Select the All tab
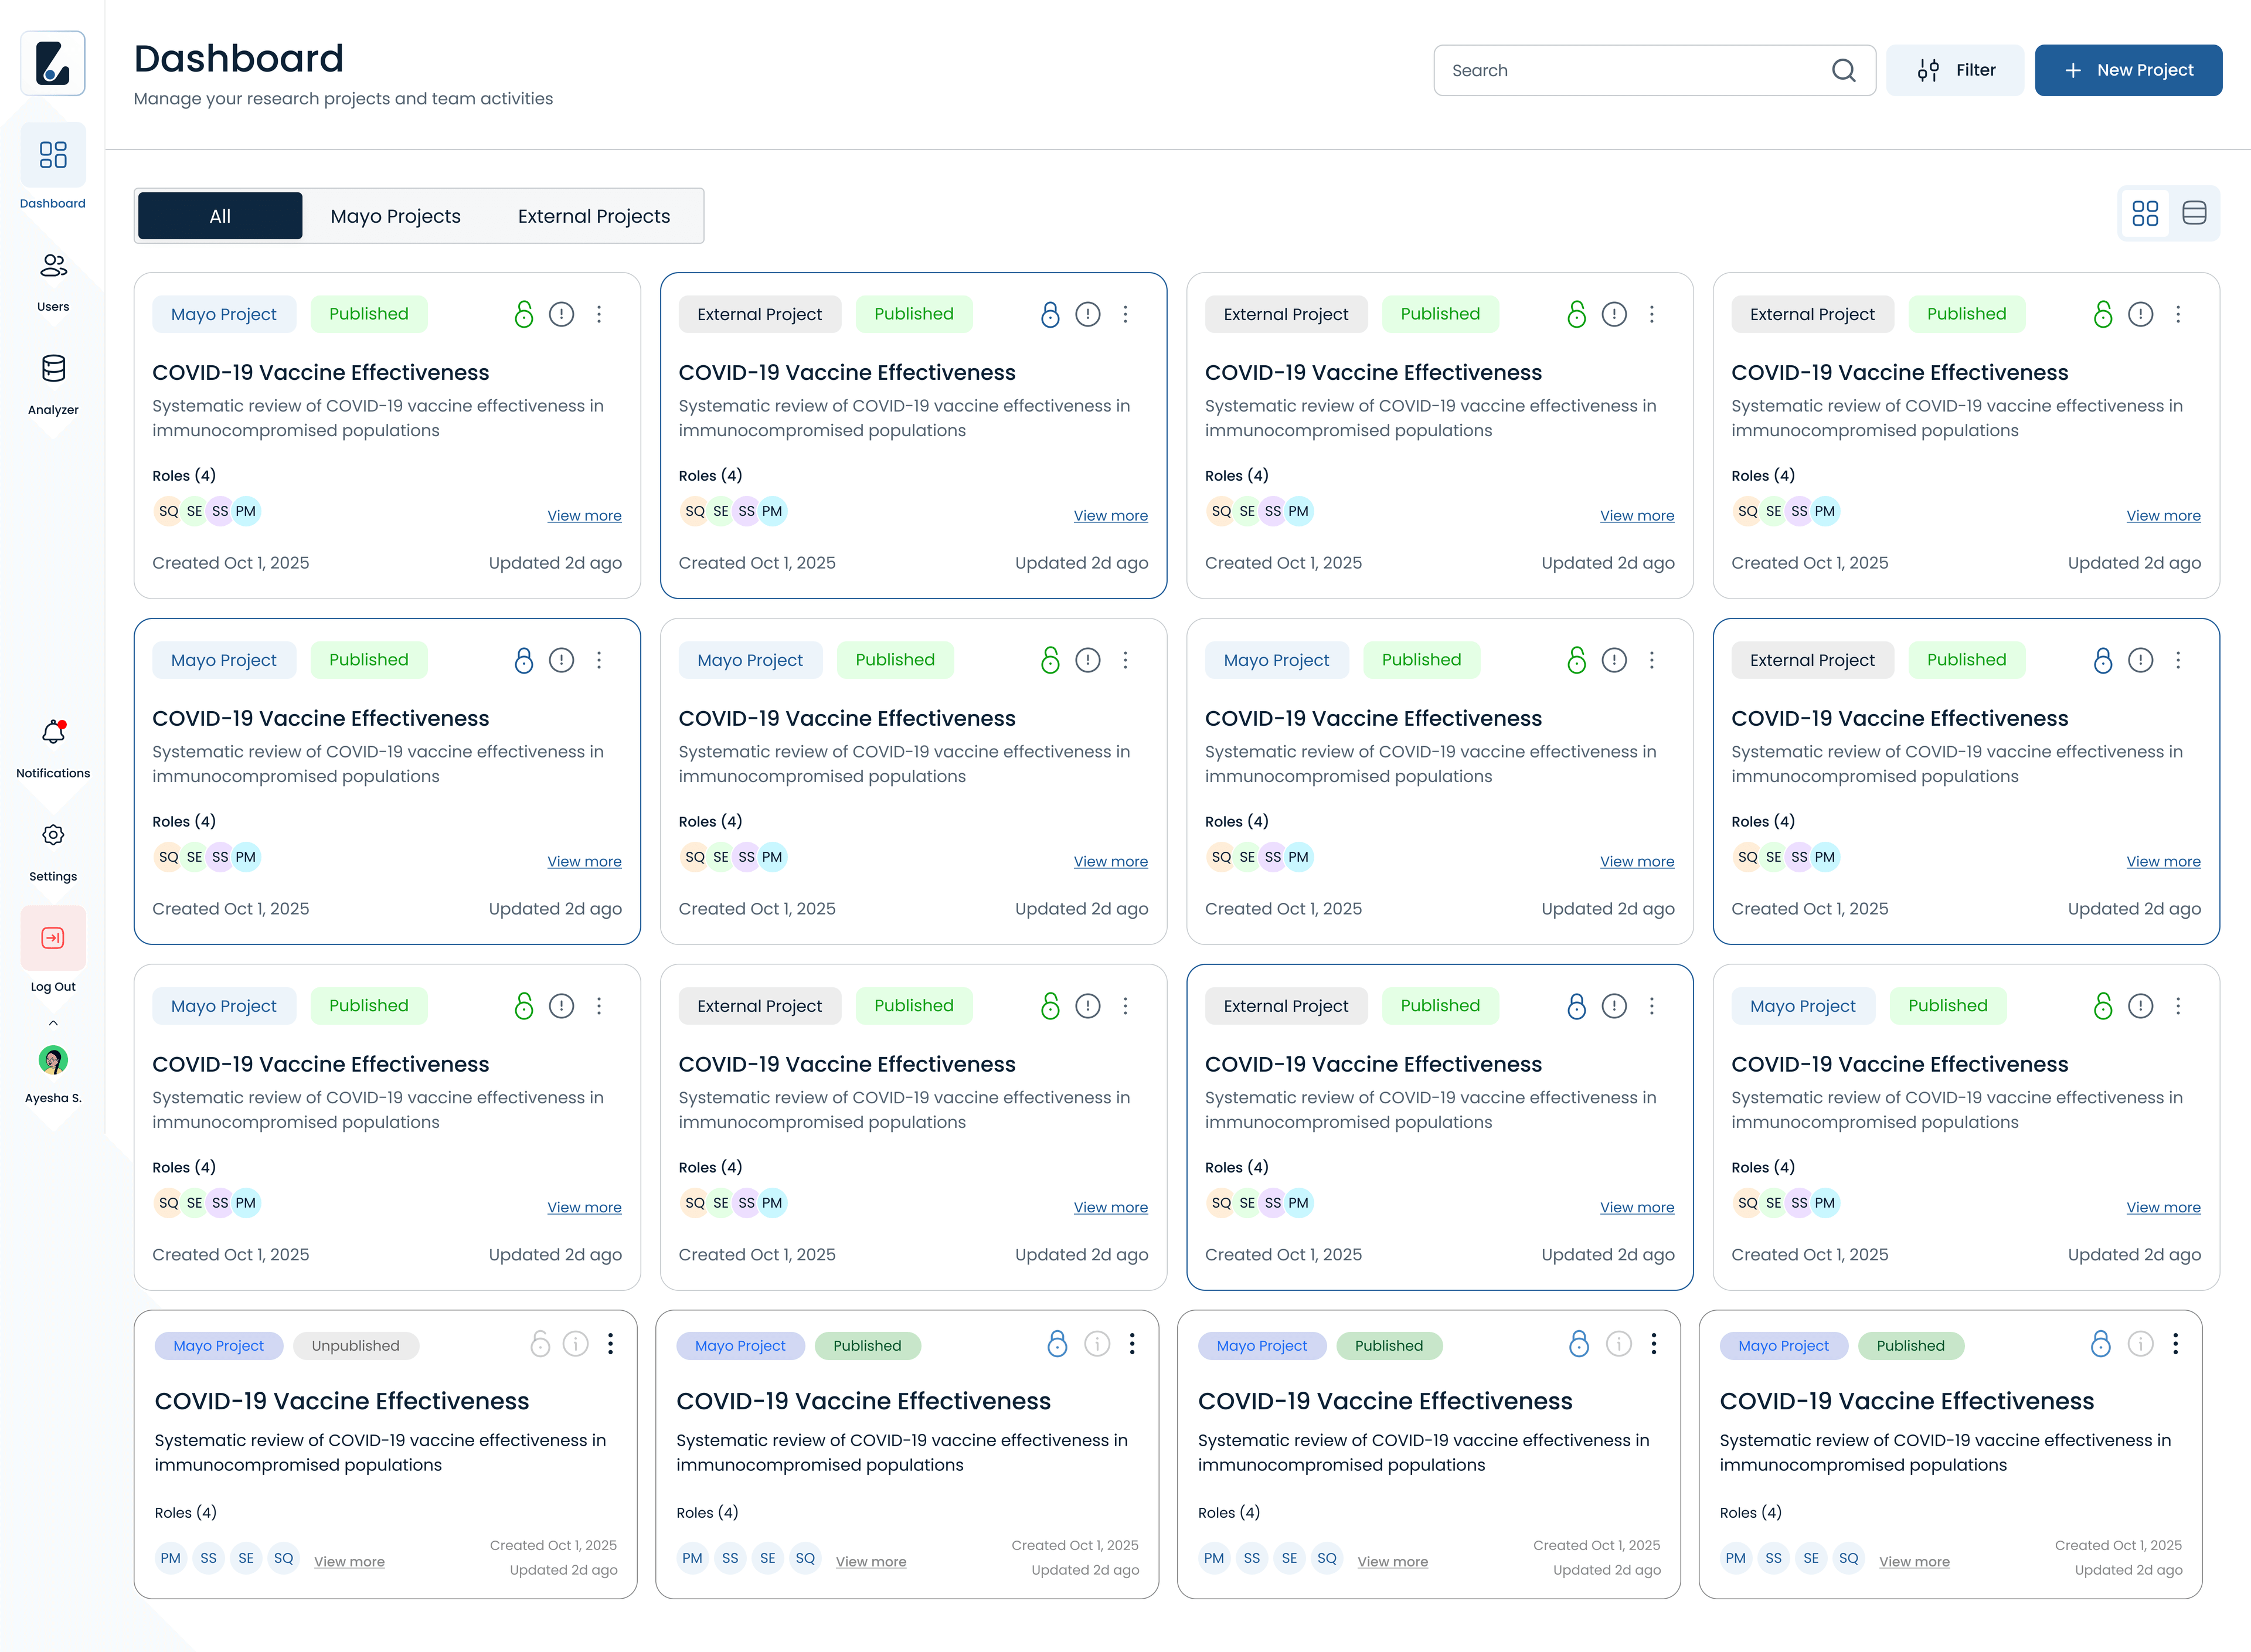 220,216
